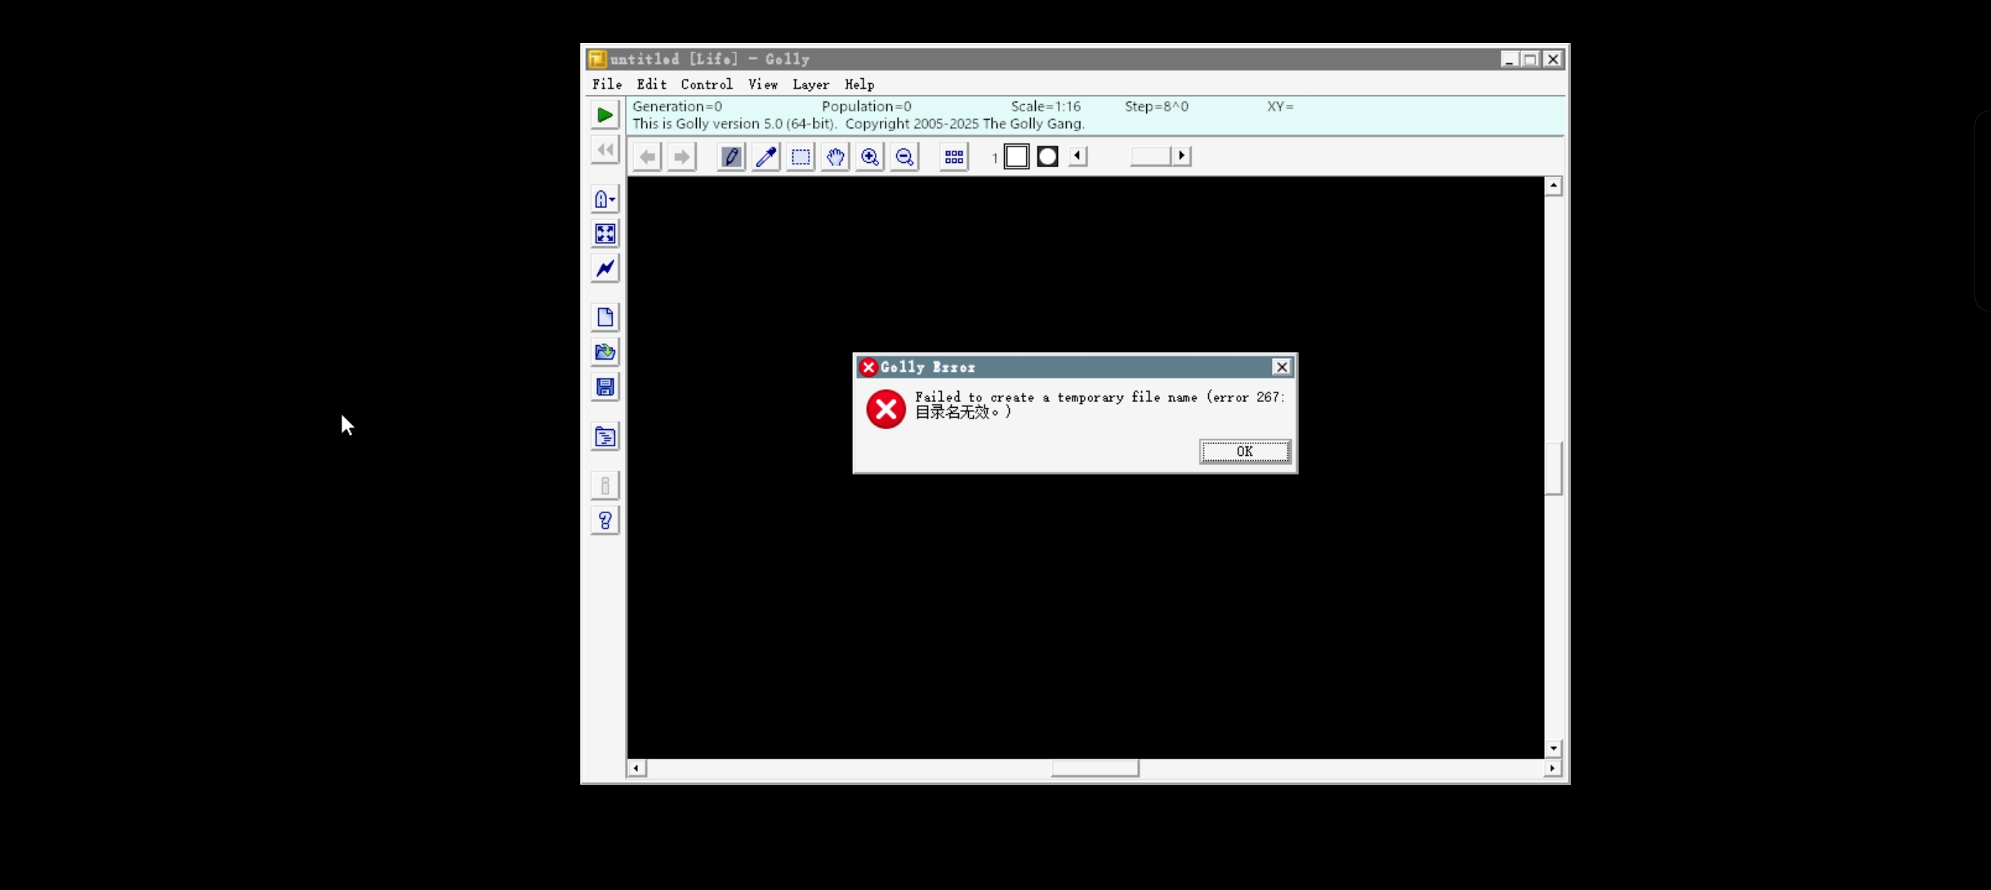This screenshot has width=1991, height=890.
Task: Toggle the all-states grid button
Action: (954, 157)
